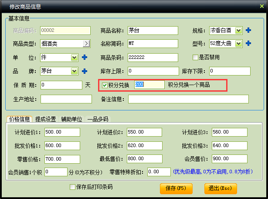Click the disabled 商品编码 field 00002
268x199 pixels.
click(x=65, y=31)
